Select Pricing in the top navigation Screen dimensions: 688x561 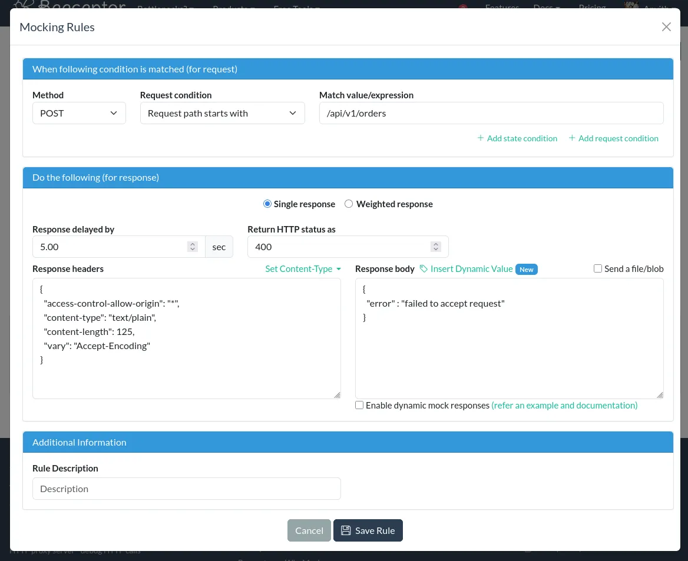(x=592, y=7)
